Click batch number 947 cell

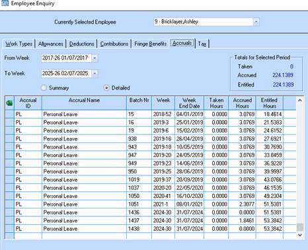[x=139, y=155]
